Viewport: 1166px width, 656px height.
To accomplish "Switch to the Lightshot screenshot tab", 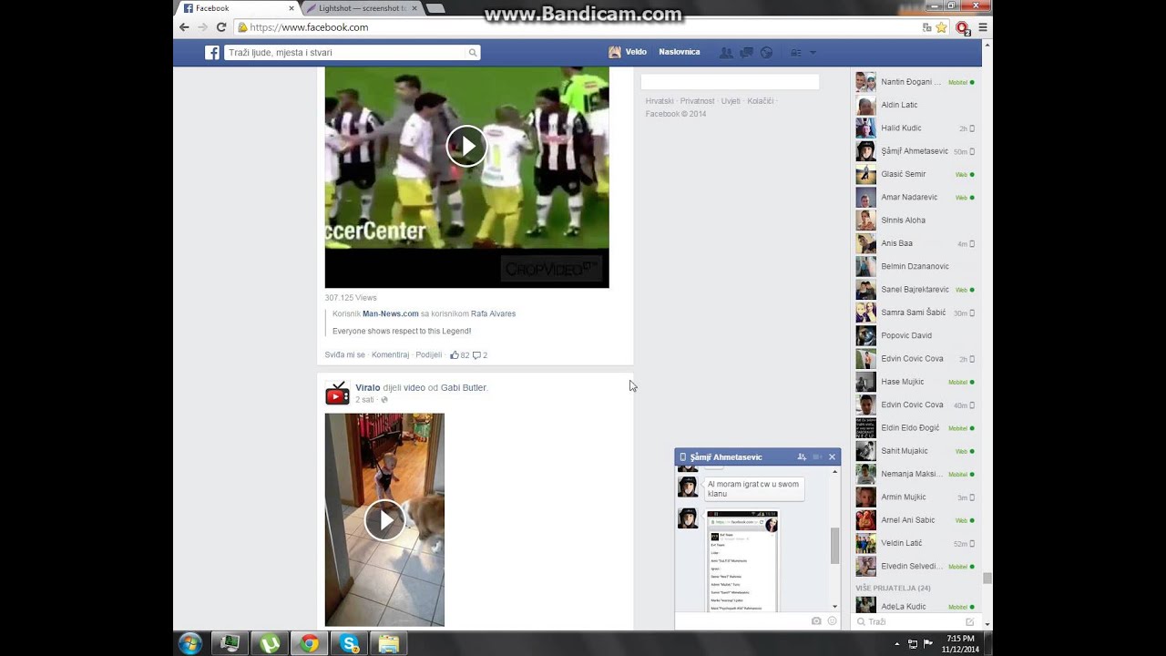I will tap(362, 8).
